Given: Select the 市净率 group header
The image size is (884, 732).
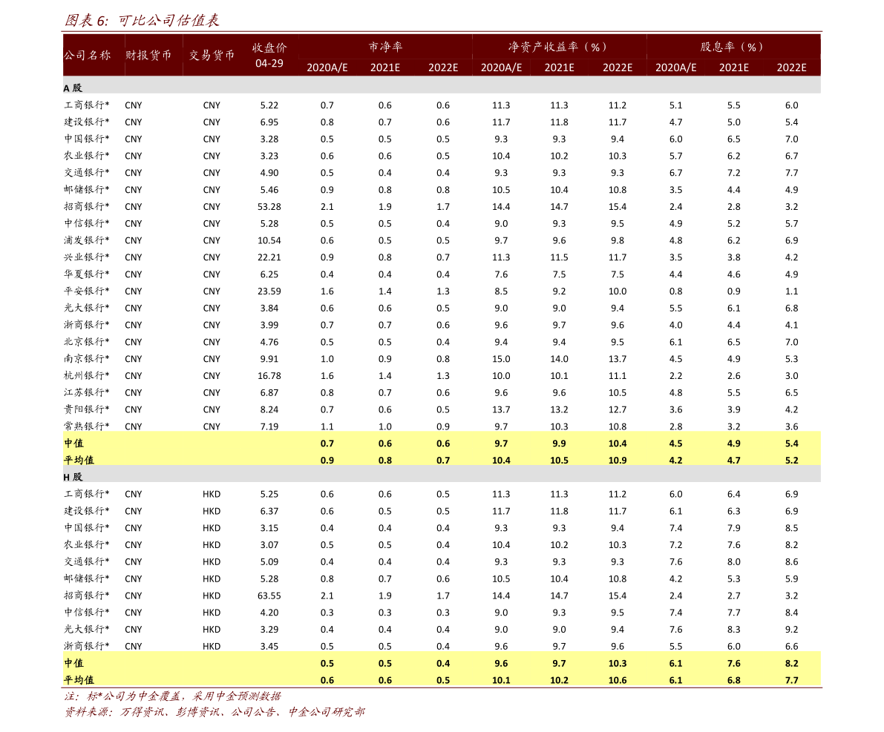Looking at the screenshot, I should pos(385,47).
